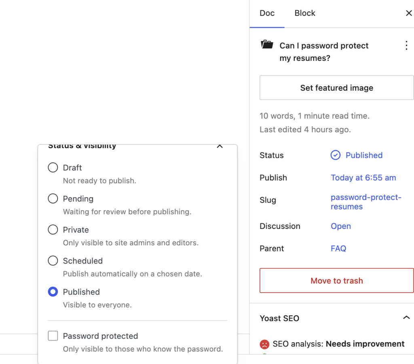Select the Scheduled radio option
Screen dimensions: 414x364
click(x=53, y=261)
